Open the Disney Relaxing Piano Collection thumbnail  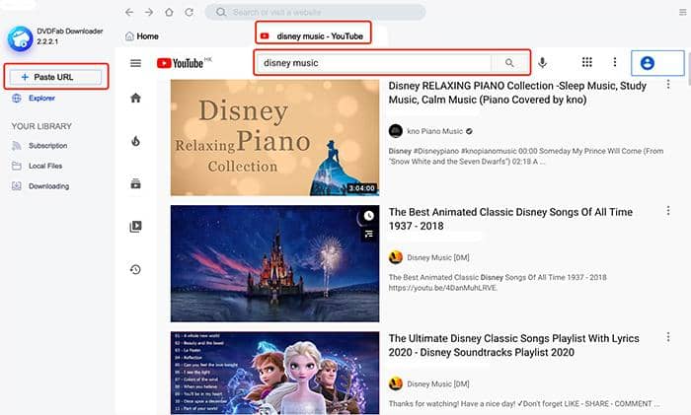[274, 138]
